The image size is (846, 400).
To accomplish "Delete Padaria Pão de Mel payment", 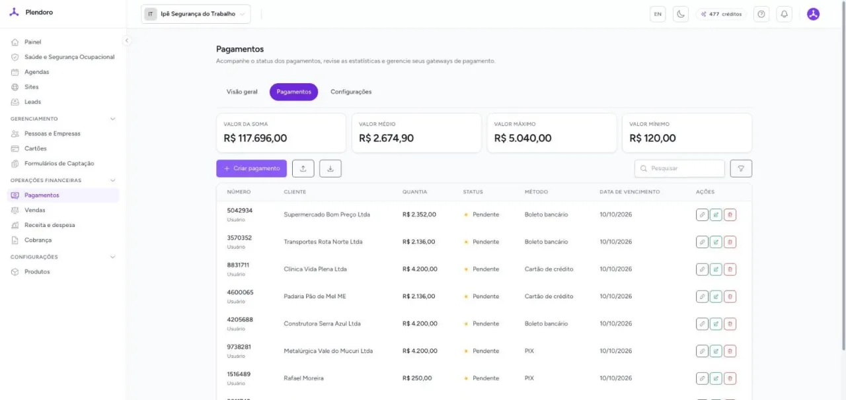I will [730, 296].
